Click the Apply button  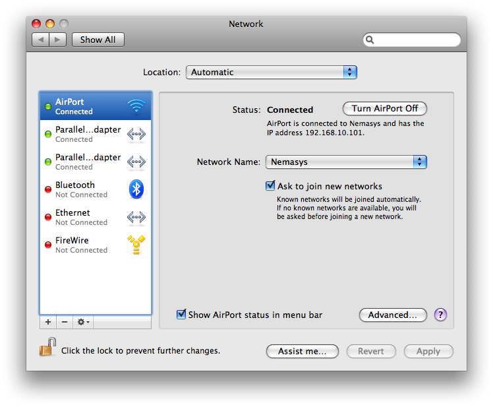[x=428, y=351]
